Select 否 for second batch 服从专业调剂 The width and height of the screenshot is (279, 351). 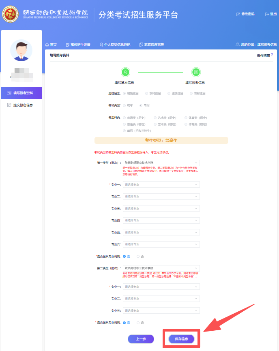point(138,323)
